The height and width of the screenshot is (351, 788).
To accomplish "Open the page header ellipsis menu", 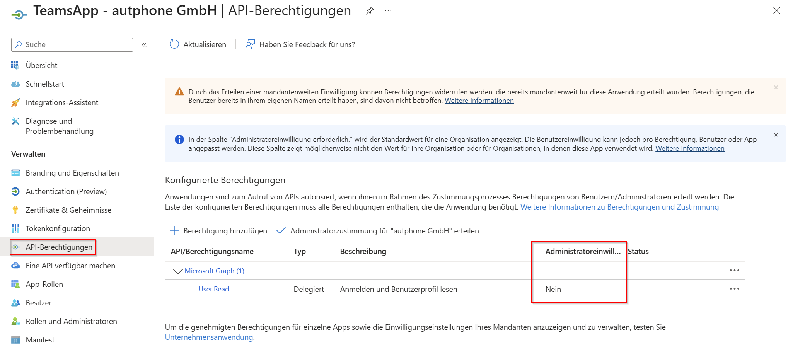I will point(388,10).
